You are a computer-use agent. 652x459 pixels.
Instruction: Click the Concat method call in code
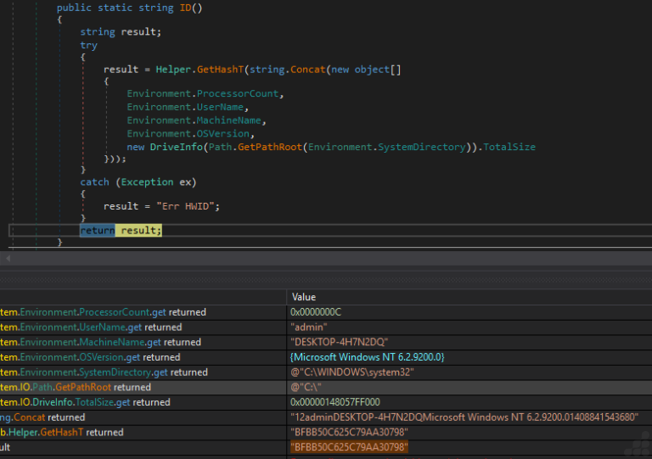tap(307, 70)
